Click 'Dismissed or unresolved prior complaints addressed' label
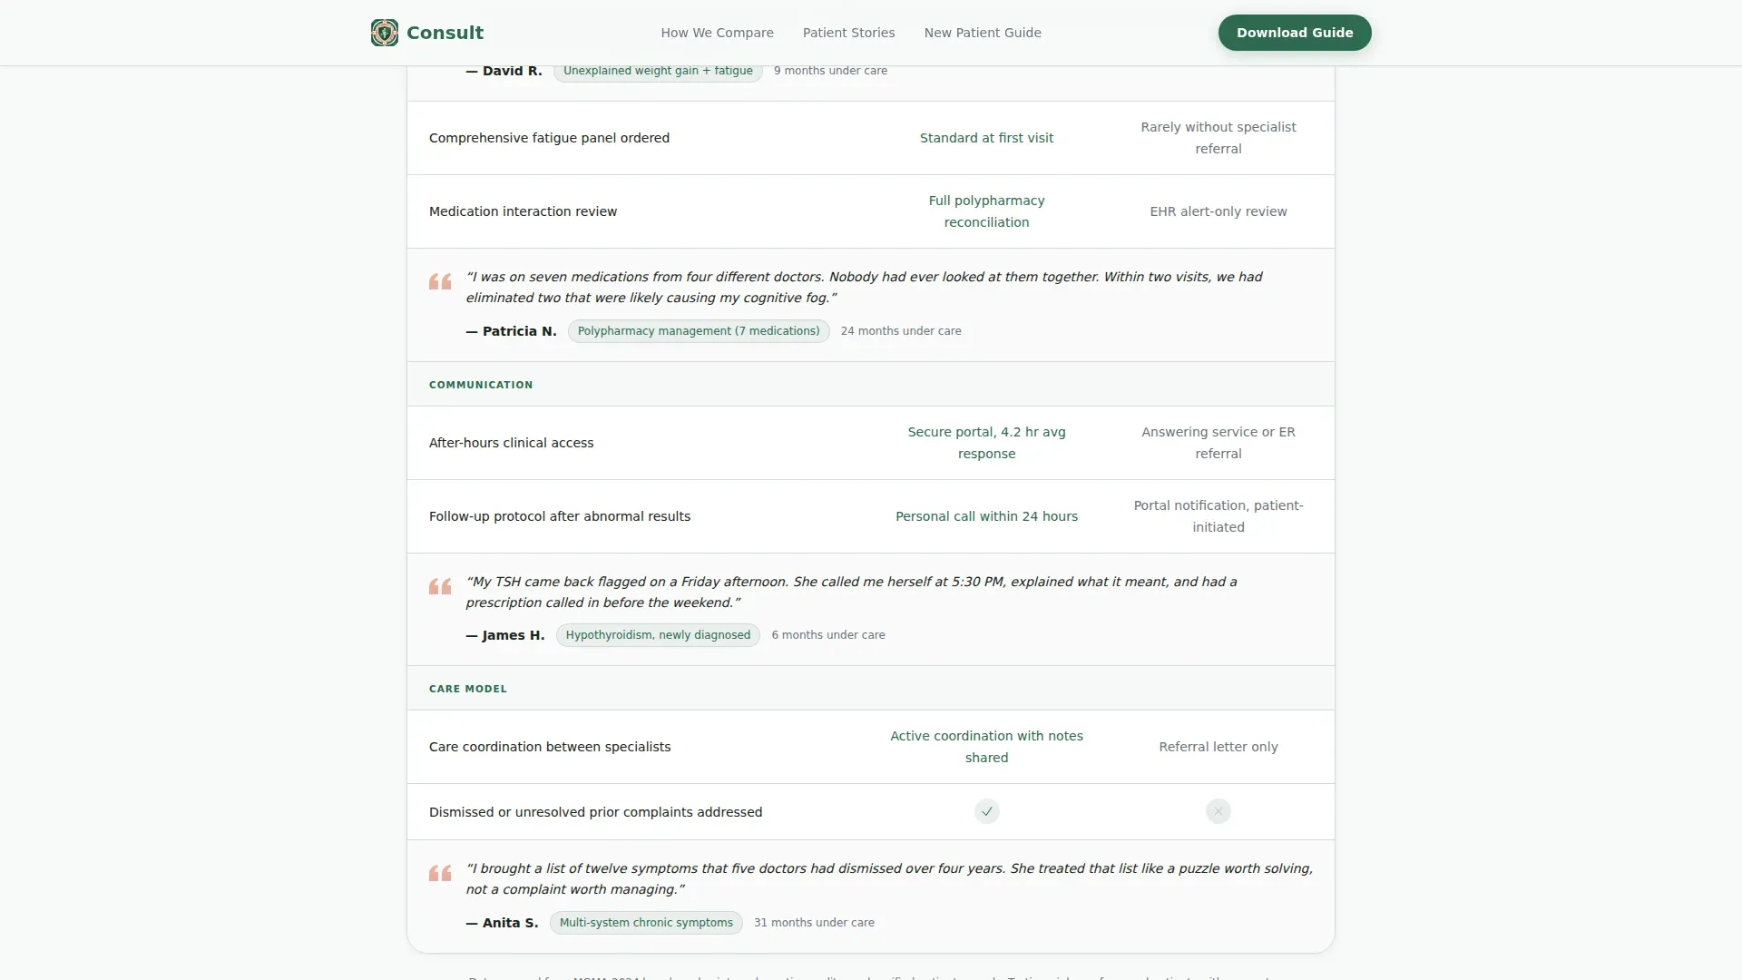Image resolution: width=1742 pixels, height=980 pixels. [595, 812]
